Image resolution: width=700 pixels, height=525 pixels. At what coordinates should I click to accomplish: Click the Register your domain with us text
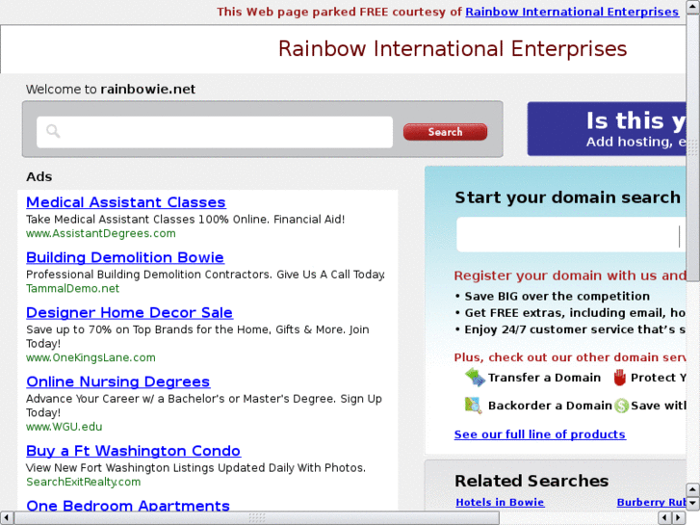pos(570,276)
